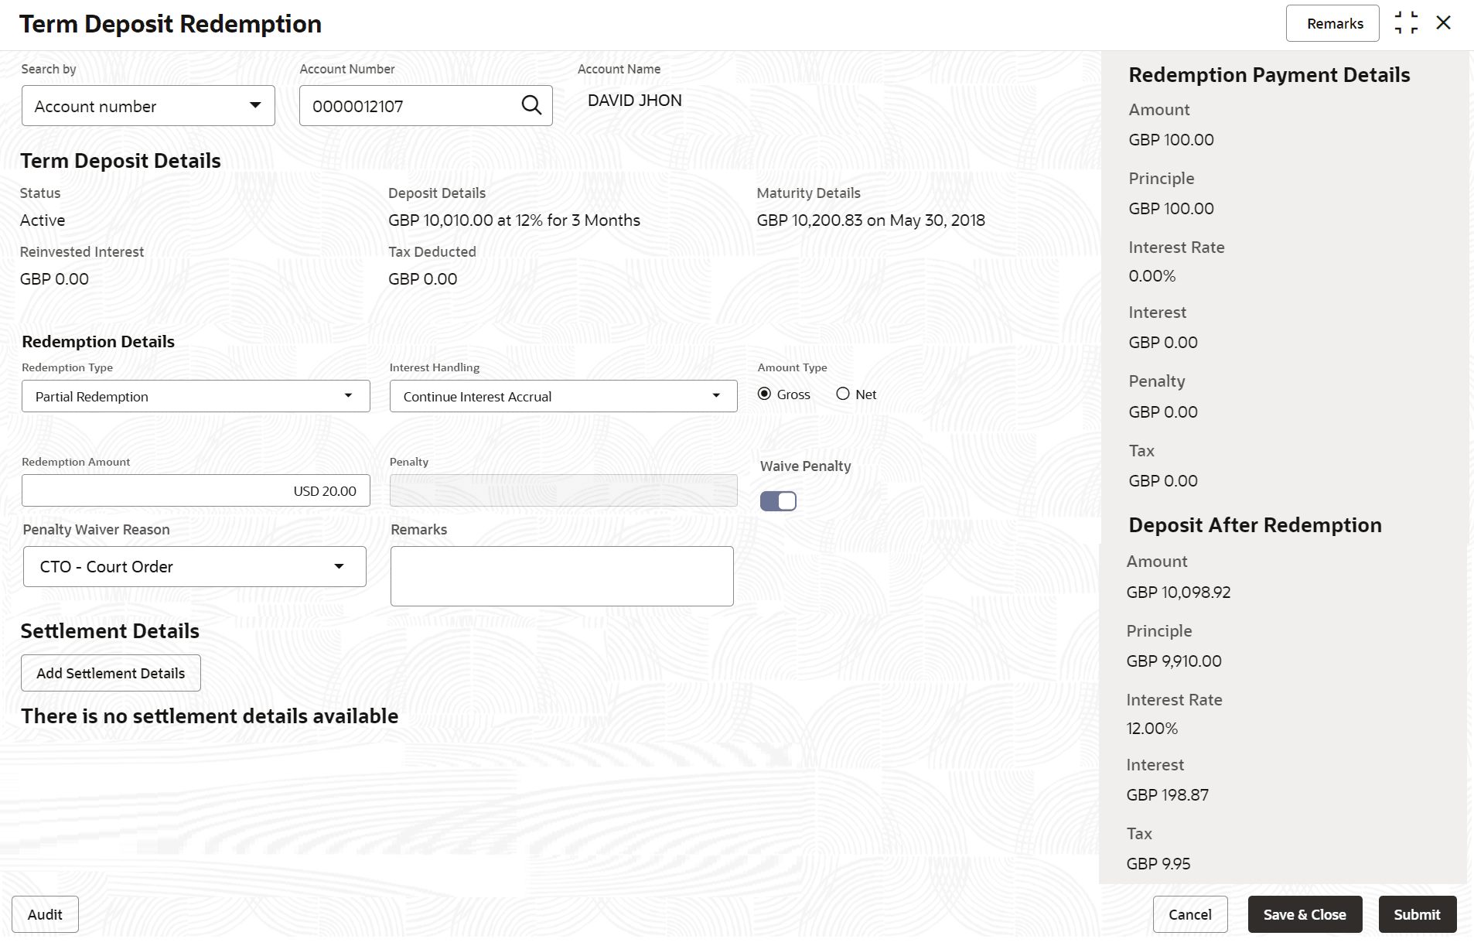Click 'There is no settlement details available' message
Viewport: 1474px width, 946px height.
point(210,716)
